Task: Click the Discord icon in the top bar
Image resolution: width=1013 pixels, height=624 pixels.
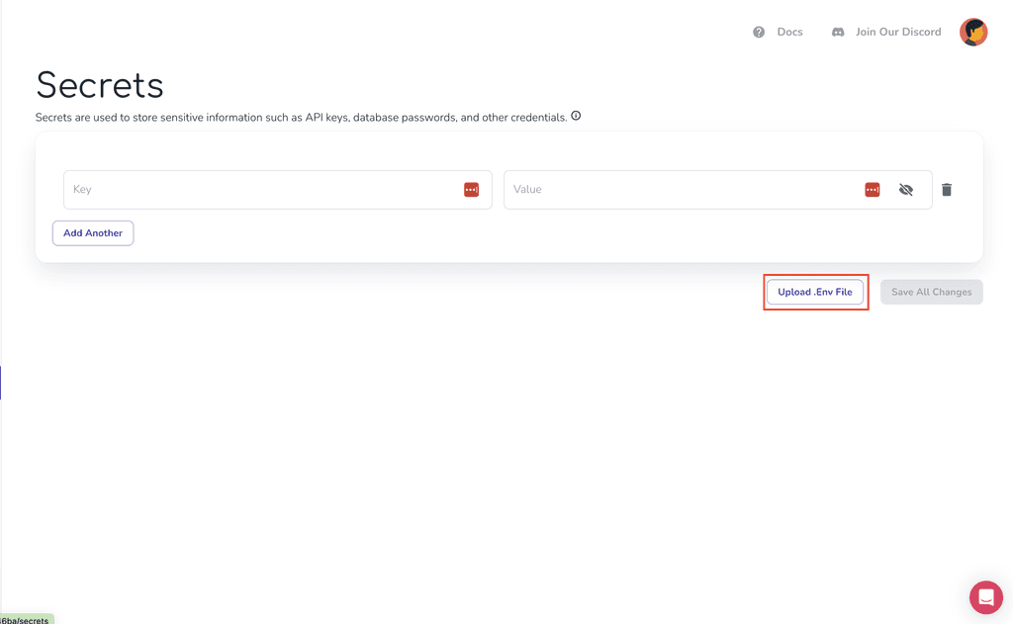Action: click(837, 32)
